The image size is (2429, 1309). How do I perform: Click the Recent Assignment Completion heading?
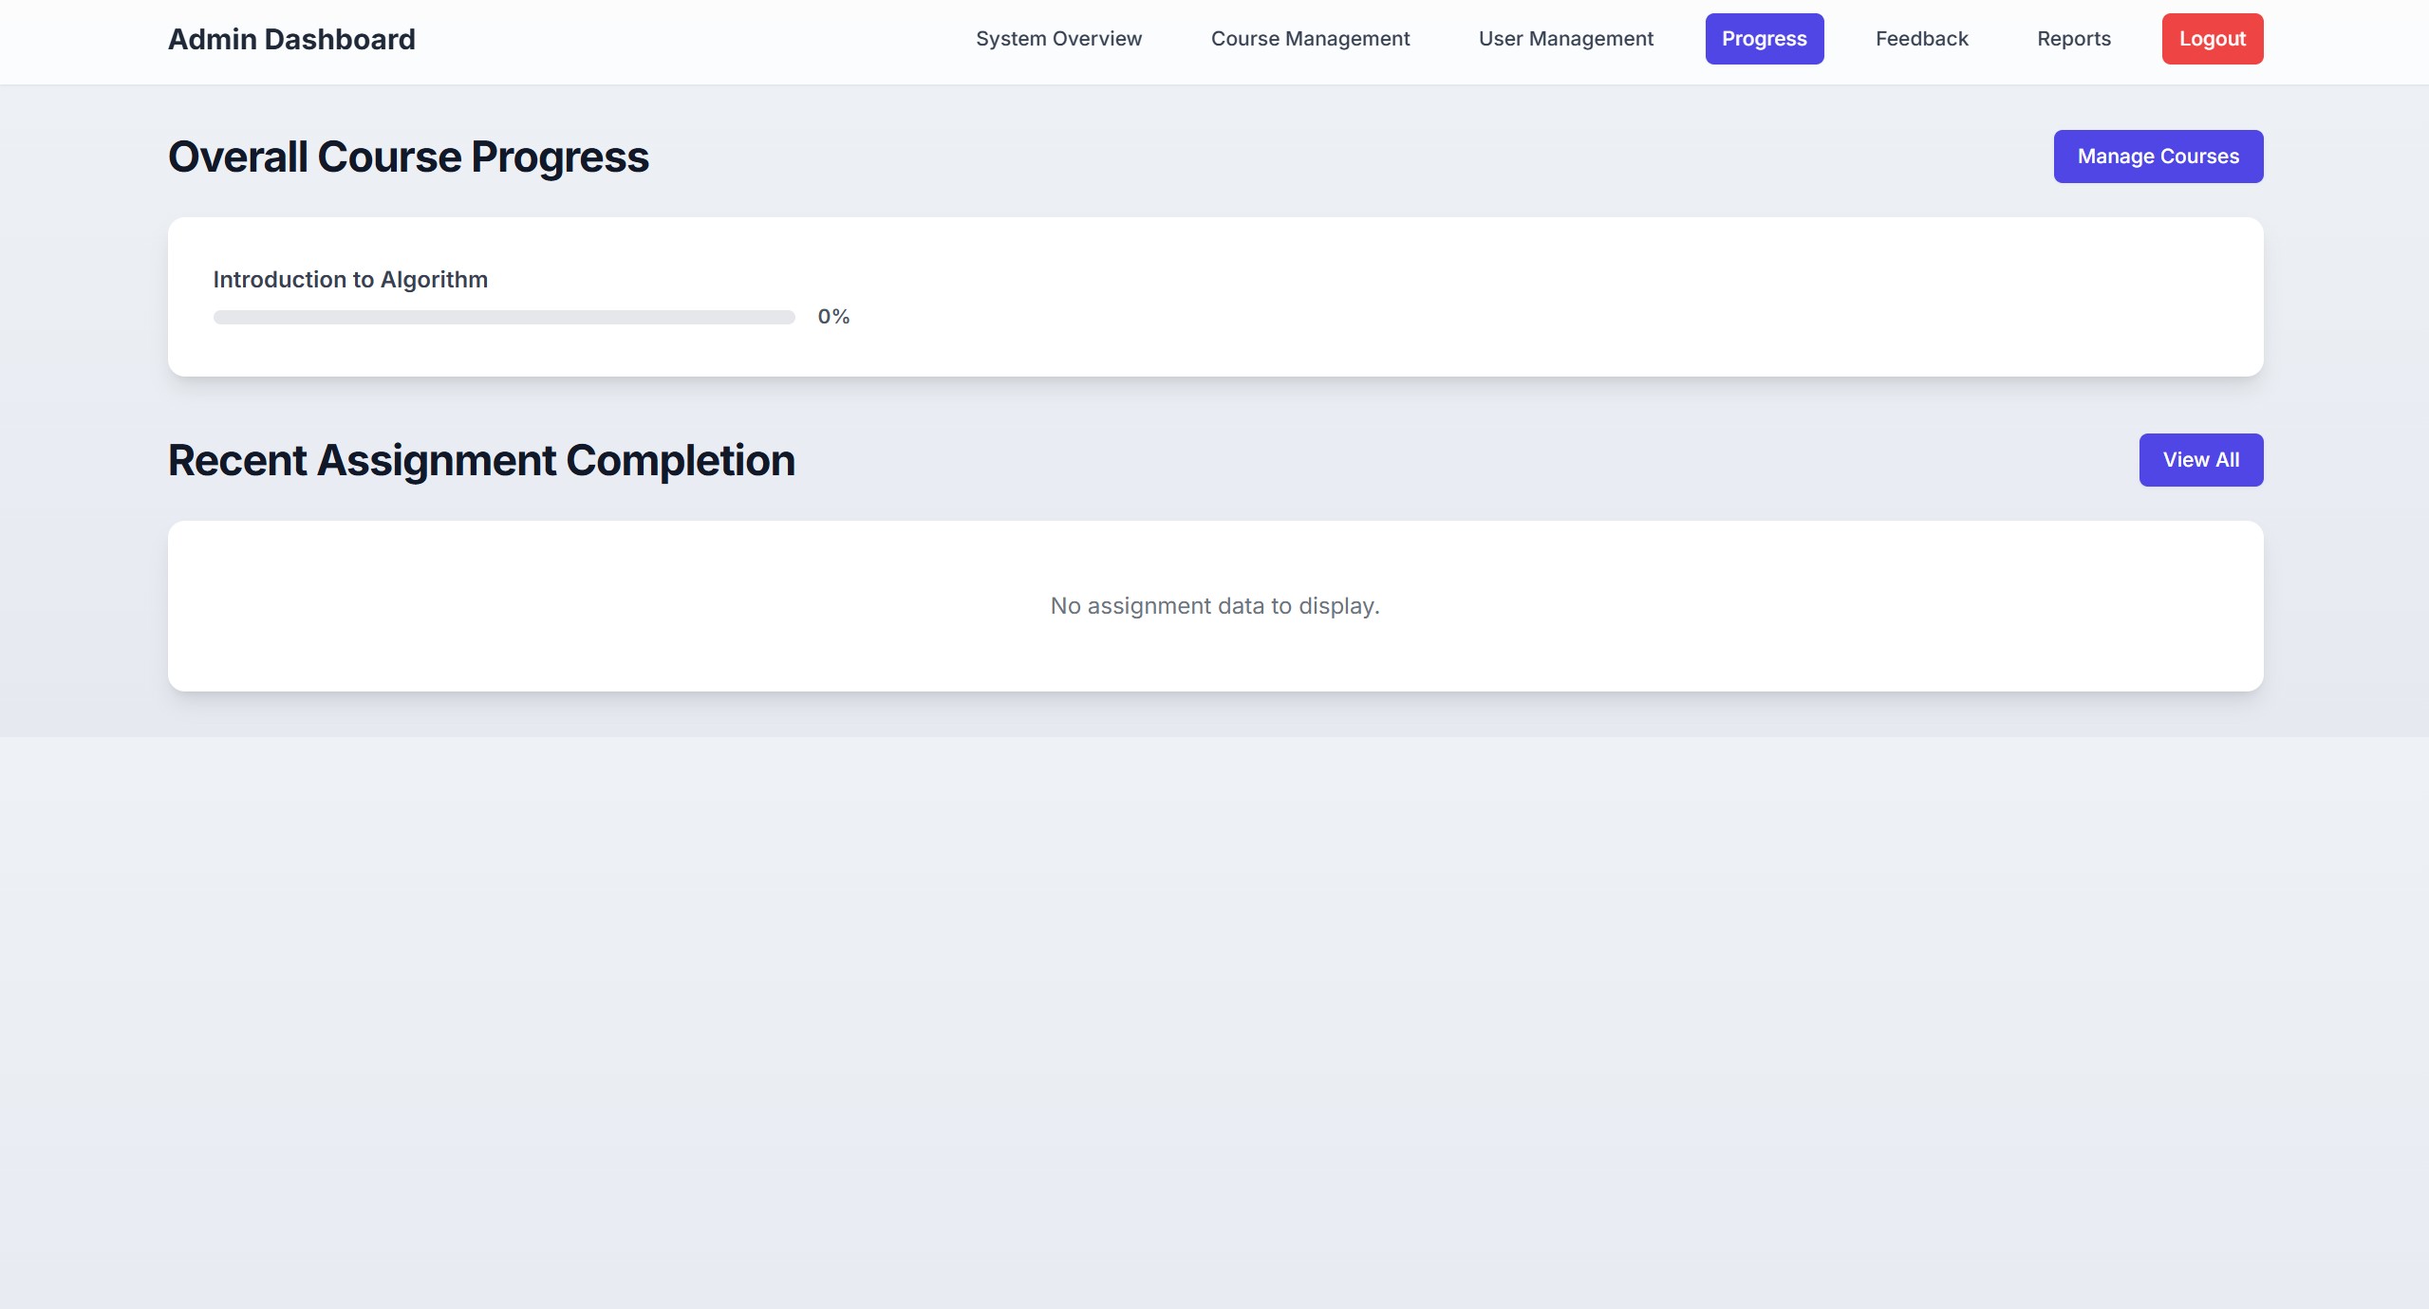[x=481, y=461]
